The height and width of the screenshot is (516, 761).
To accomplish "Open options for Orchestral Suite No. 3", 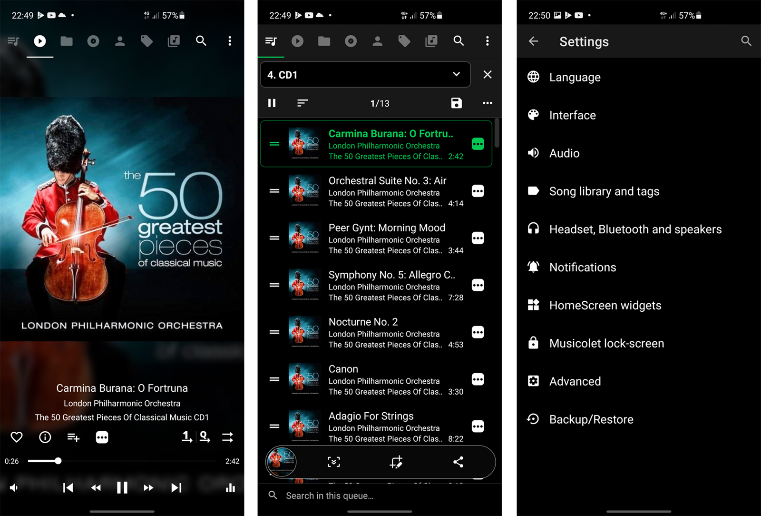I will [x=478, y=191].
